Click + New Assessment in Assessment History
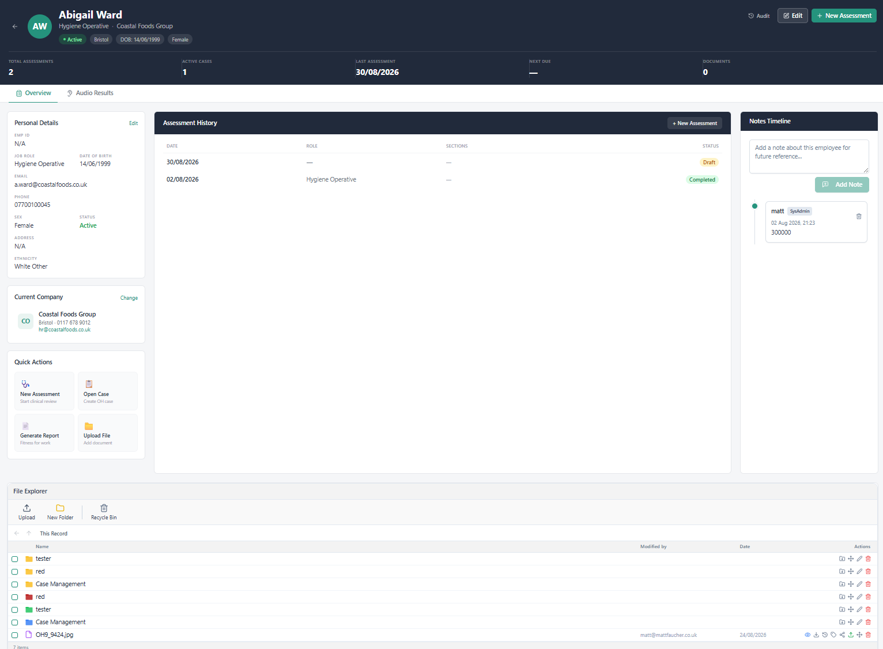Image resolution: width=883 pixels, height=649 pixels. coord(695,123)
